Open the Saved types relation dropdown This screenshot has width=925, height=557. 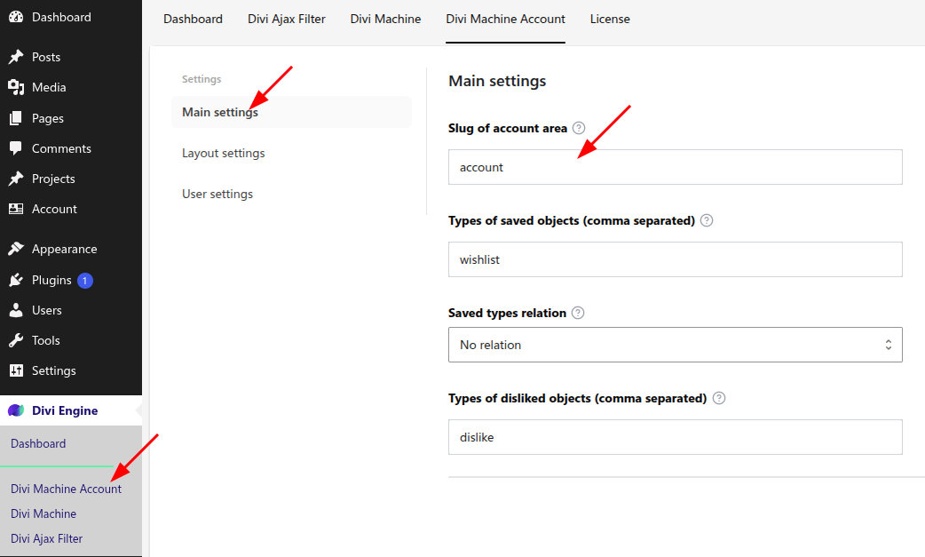[x=675, y=345]
